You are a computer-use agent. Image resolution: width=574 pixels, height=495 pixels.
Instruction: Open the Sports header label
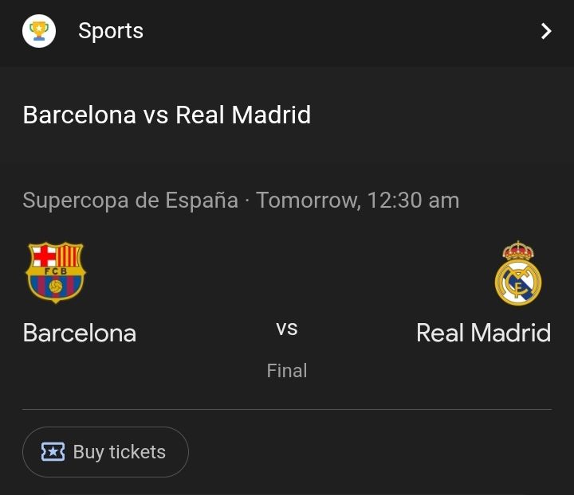coord(111,31)
